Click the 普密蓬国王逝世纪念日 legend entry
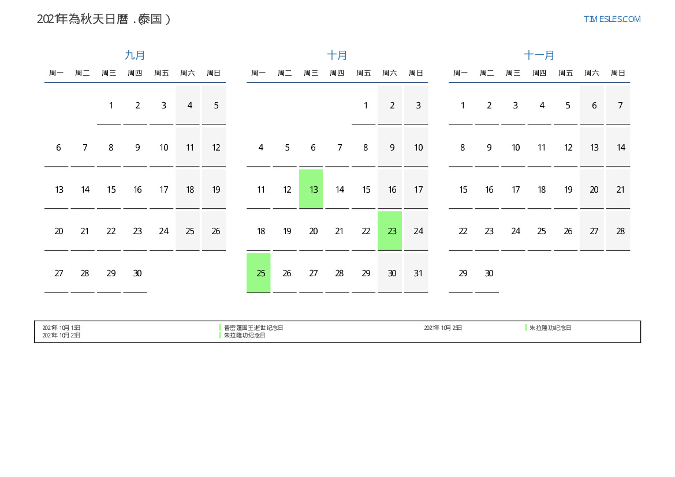 253,328
